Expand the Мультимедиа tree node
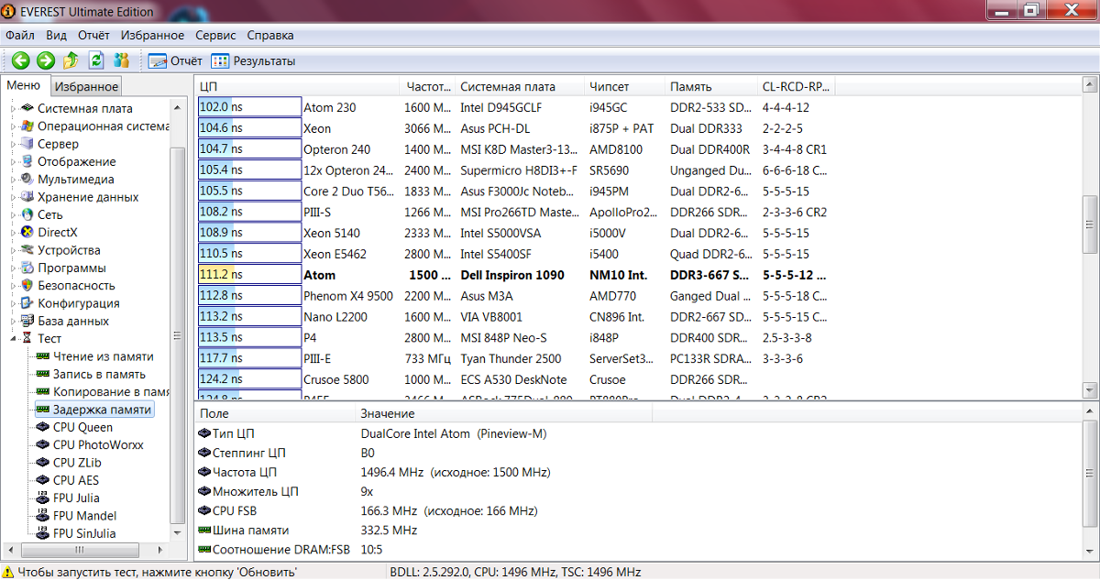The height and width of the screenshot is (580, 1100). click(x=14, y=179)
